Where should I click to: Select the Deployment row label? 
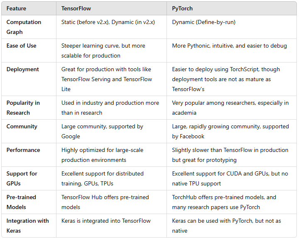coord(23,69)
